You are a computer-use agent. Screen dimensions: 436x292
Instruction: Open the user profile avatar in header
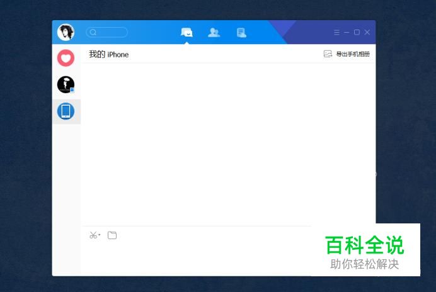66,32
